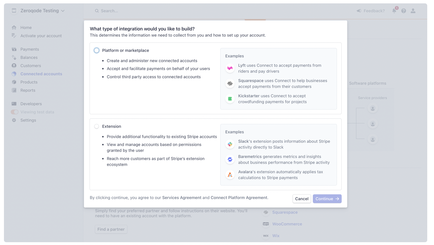The height and width of the screenshot is (245, 434).
Task: Open the Services Agreement link
Action: point(182,197)
